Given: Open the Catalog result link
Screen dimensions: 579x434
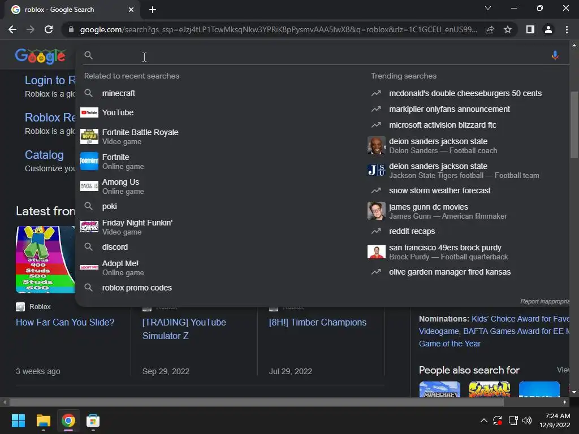Looking at the screenshot, I should pyautogui.click(x=44, y=155).
